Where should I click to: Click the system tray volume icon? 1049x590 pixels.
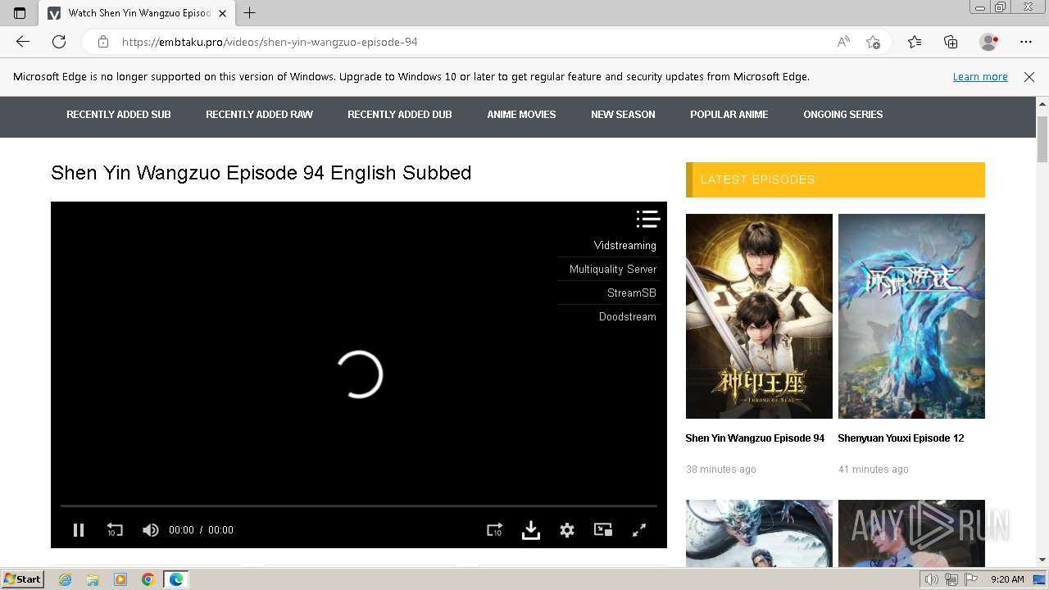[x=932, y=579]
